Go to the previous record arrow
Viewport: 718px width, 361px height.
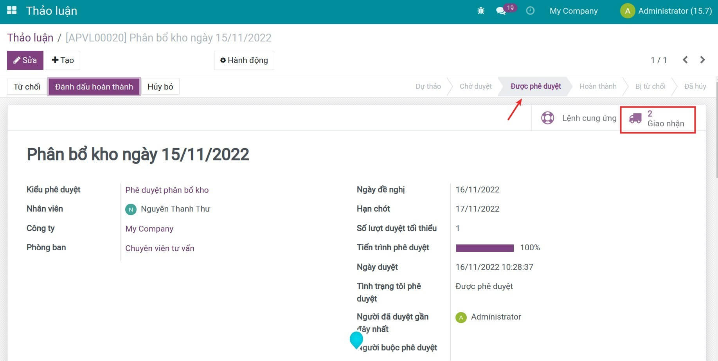tap(685, 60)
